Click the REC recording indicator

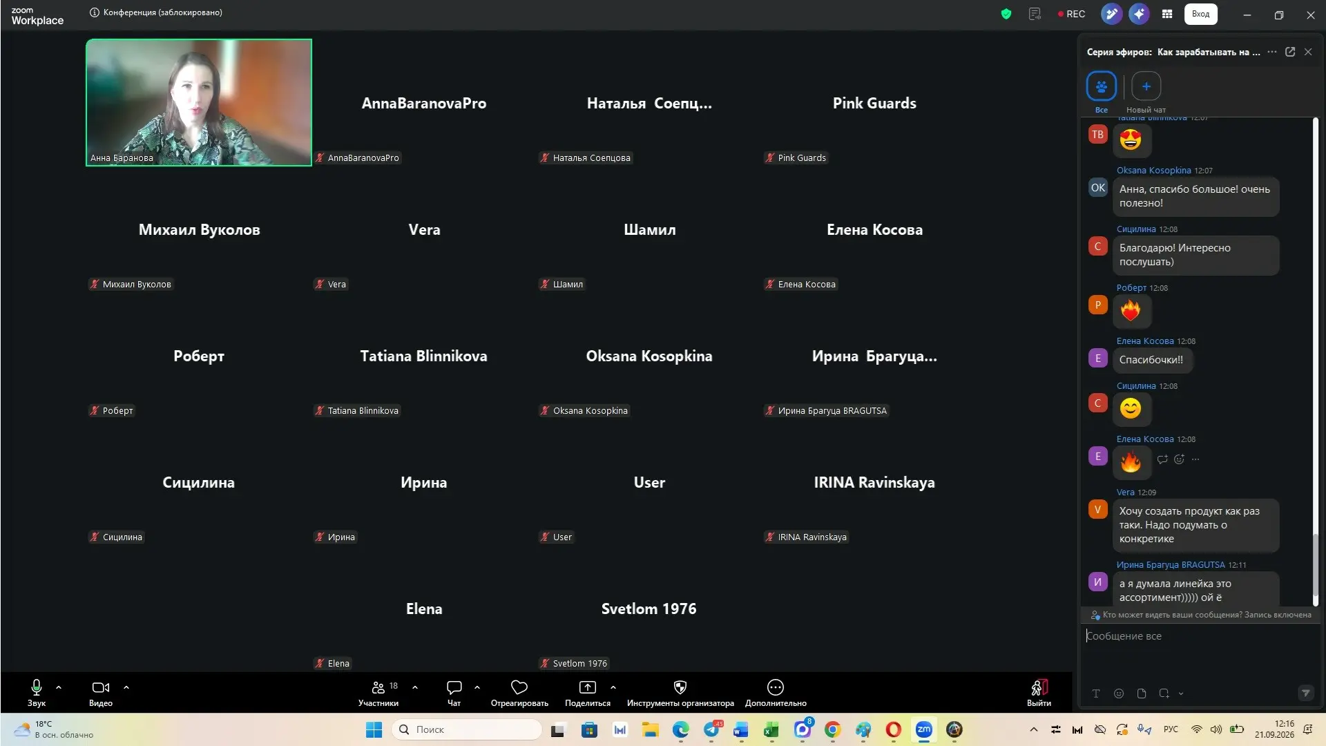(x=1072, y=14)
